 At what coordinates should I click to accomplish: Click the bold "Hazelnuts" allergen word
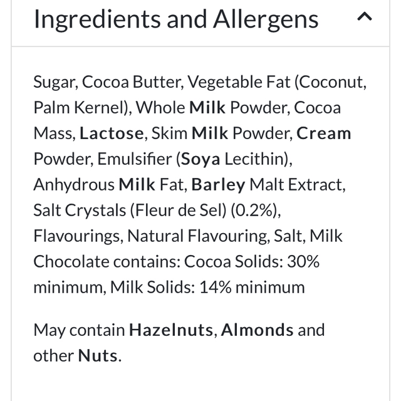[170, 330]
